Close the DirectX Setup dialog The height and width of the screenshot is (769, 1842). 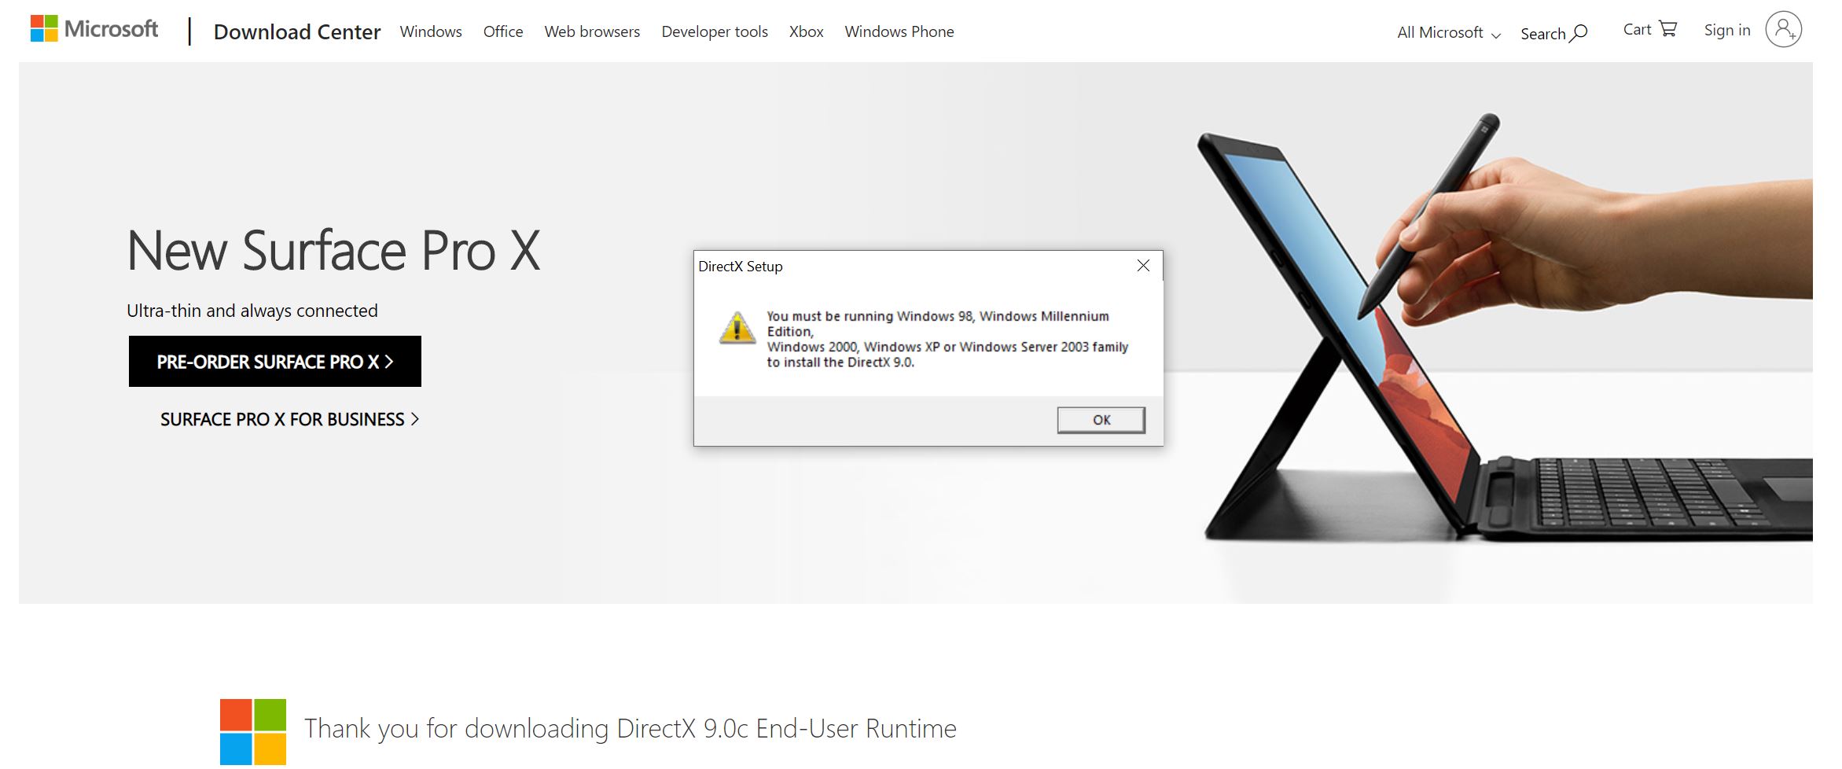tap(1143, 266)
